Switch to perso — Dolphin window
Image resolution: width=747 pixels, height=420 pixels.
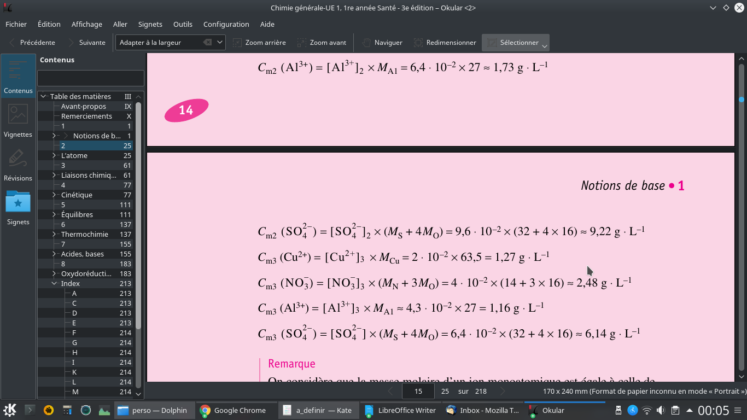pos(154,410)
